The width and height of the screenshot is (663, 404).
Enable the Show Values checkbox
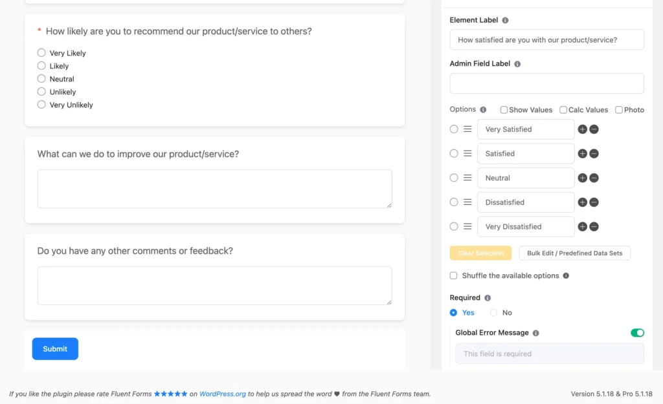coord(504,110)
